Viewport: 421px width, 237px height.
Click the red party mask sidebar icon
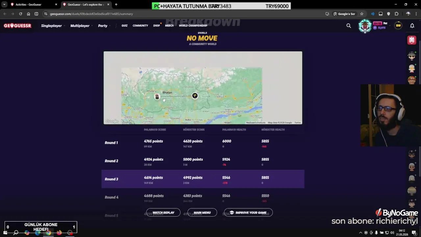(x=412, y=40)
